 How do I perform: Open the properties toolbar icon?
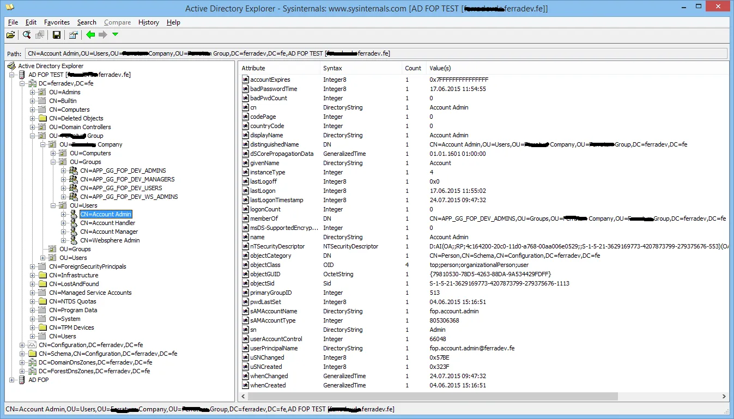point(73,35)
